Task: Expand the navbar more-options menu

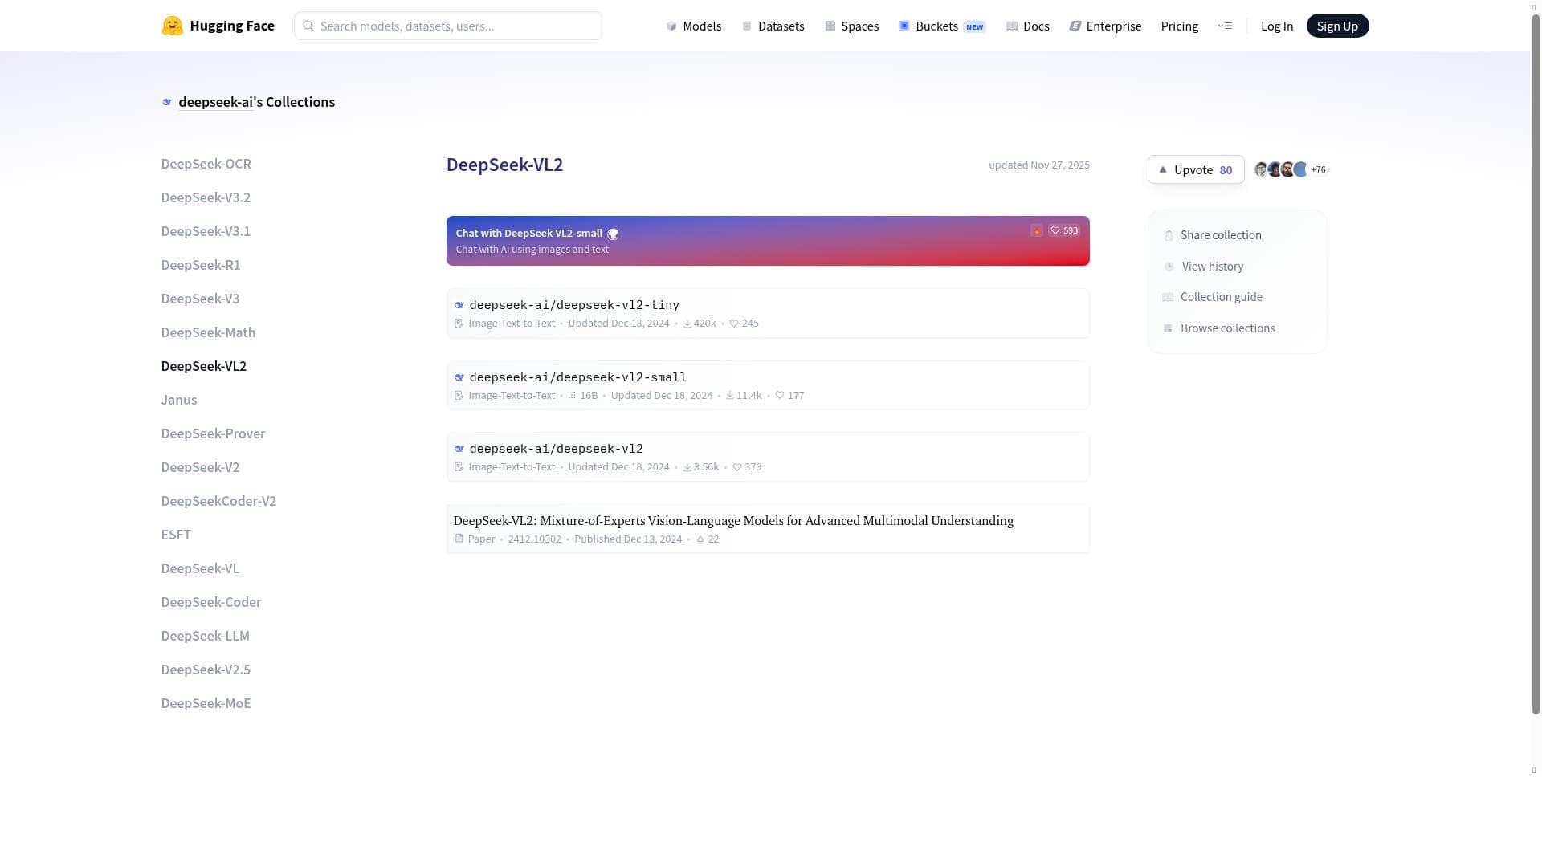Action: pos(1226,26)
